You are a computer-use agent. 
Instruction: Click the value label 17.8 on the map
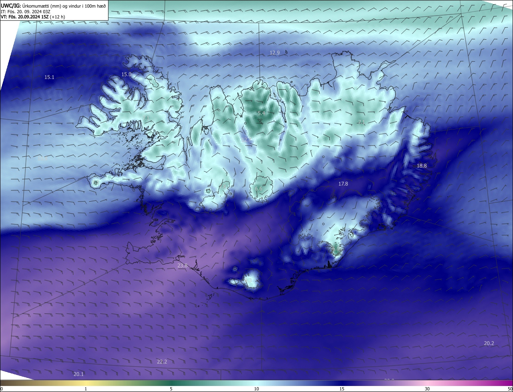coord(343,184)
